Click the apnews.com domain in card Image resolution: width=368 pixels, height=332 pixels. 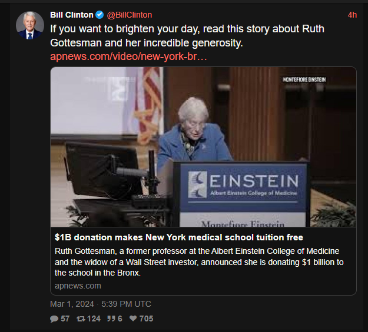[78, 286]
